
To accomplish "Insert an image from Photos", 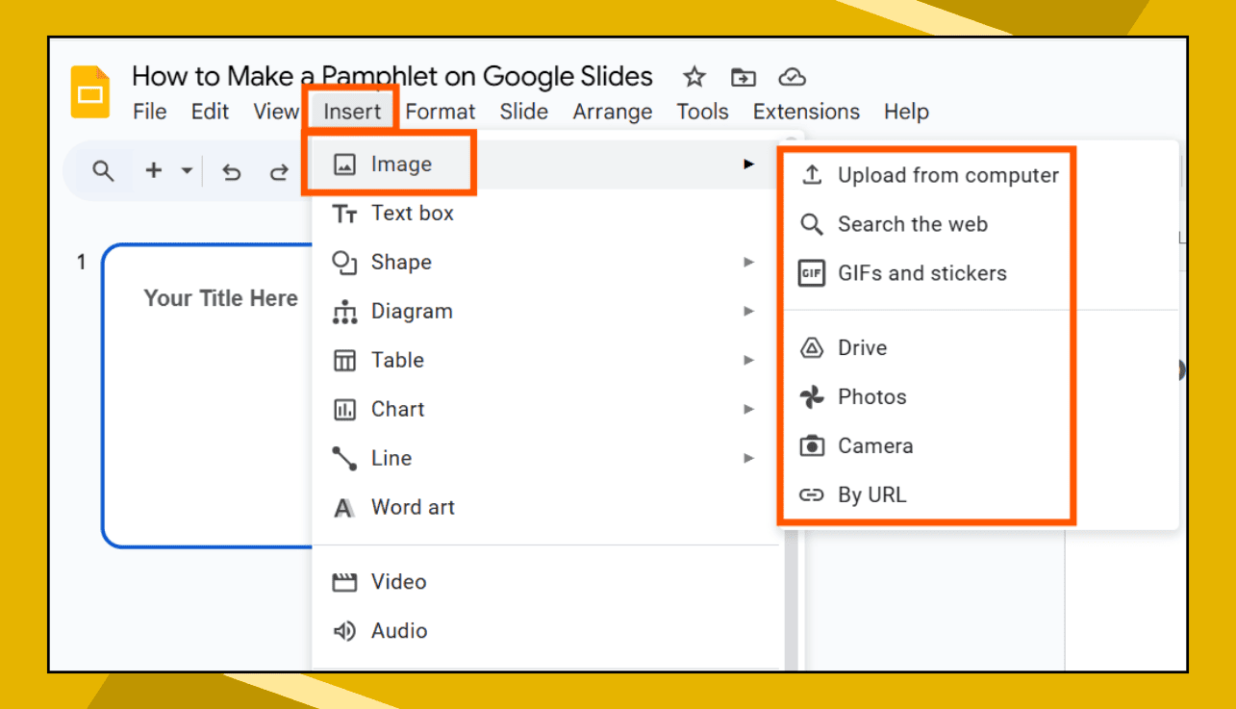I will pos(871,396).
